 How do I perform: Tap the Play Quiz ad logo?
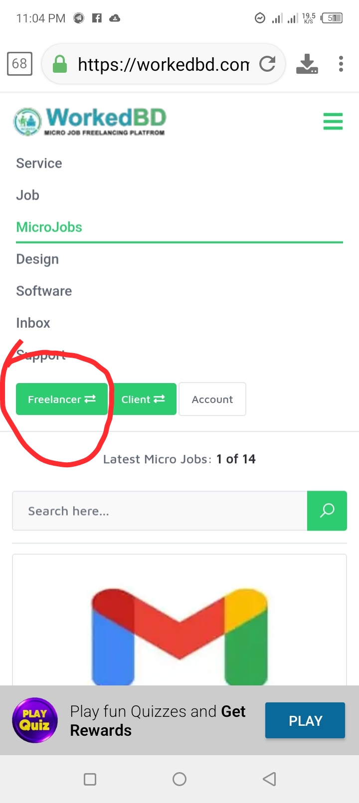(35, 720)
